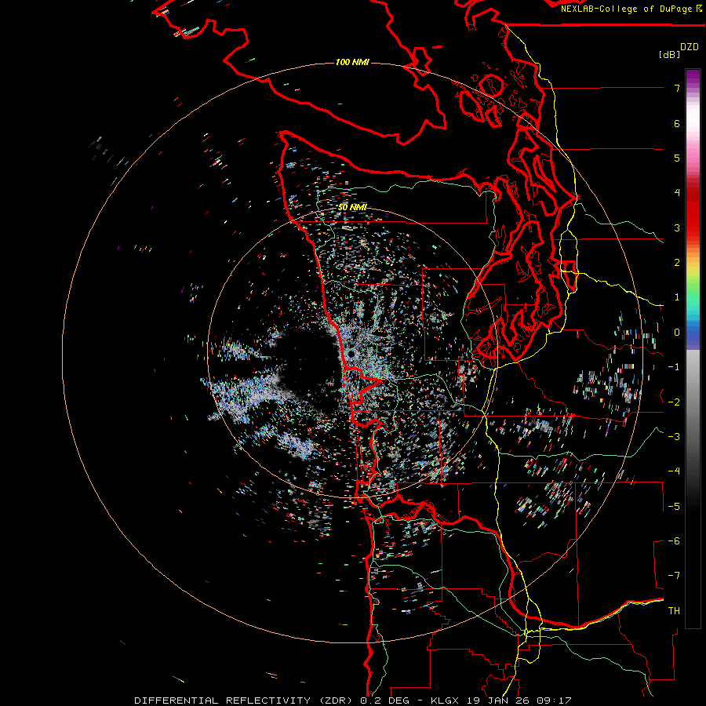706x706 pixels.
Task: Click the green band of the color bar
Action: (x=693, y=288)
